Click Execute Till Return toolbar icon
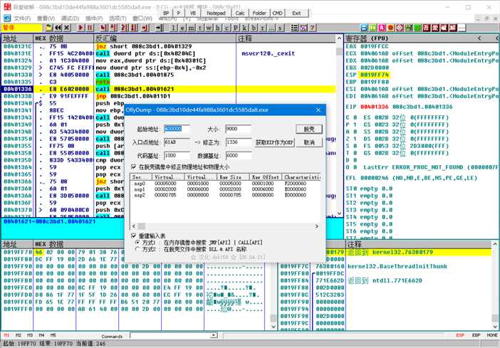The width and height of the screenshot is (500, 348). [145, 28]
